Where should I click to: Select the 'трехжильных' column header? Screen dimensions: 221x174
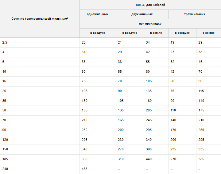pyautogui.click(x=195, y=14)
